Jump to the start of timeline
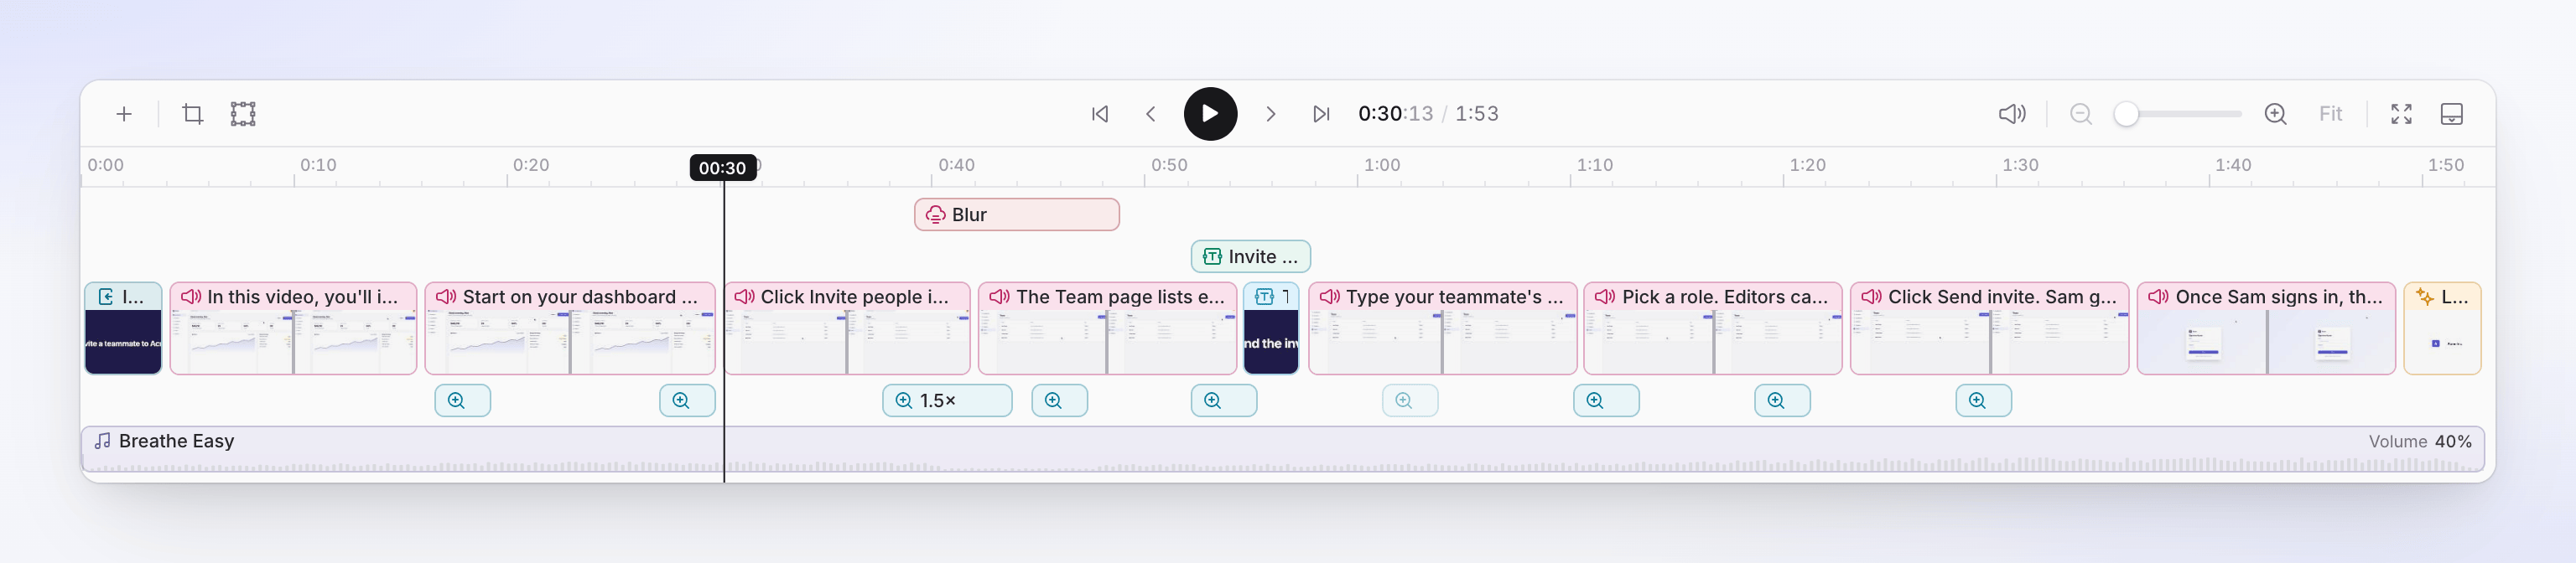Image resolution: width=2576 pixels, height=563 pixels. tap(1100, 114)
